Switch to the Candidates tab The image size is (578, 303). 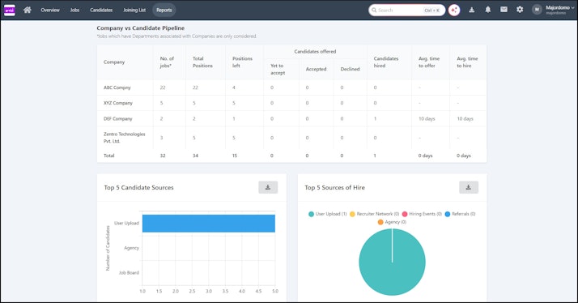coord(101,10)
